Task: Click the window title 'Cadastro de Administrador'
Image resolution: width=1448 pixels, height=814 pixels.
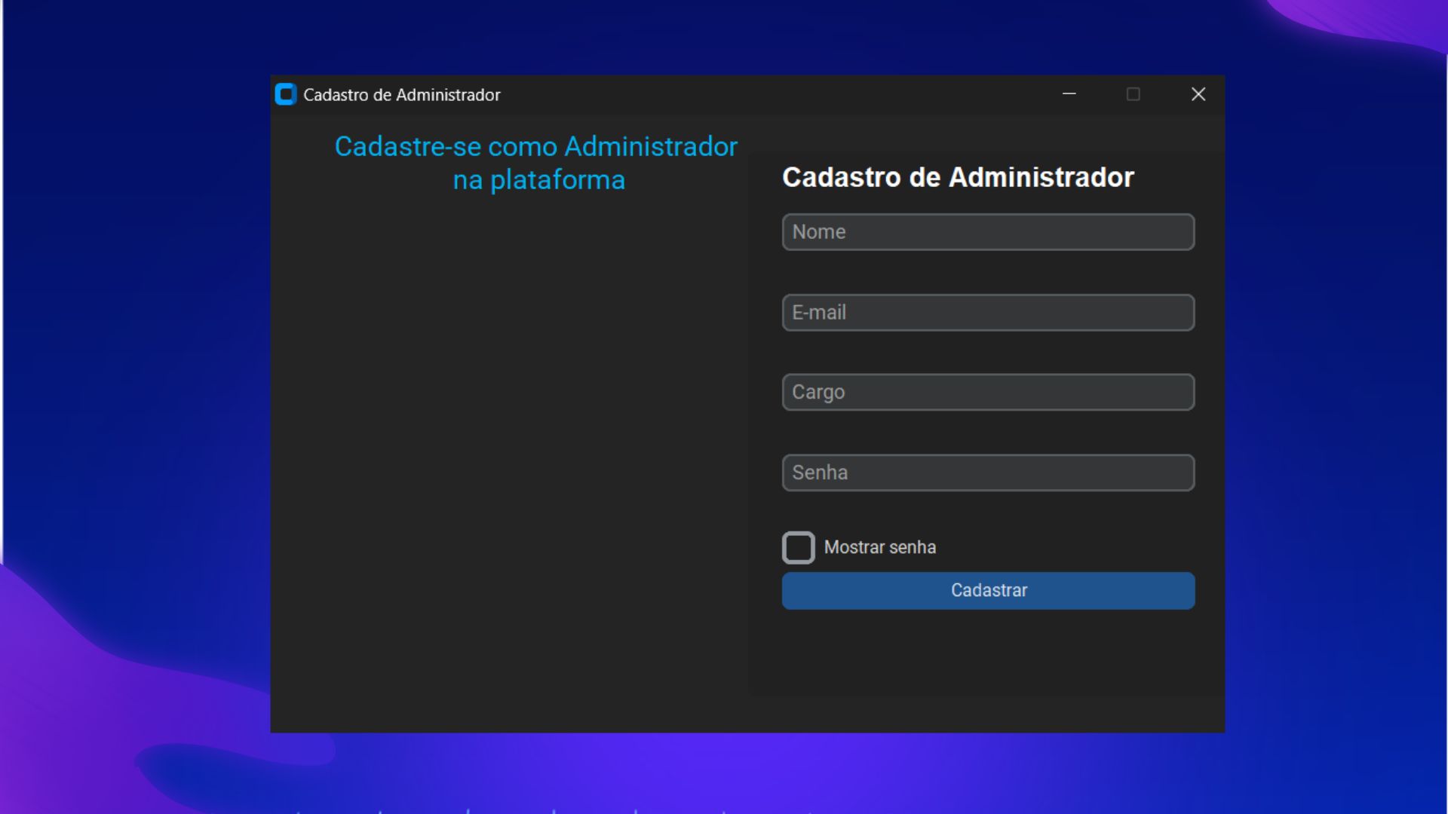Action: tap(402, 95)
